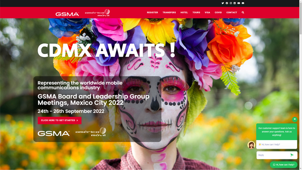Click the Click Here To Get Started button

tap(60, 120)
